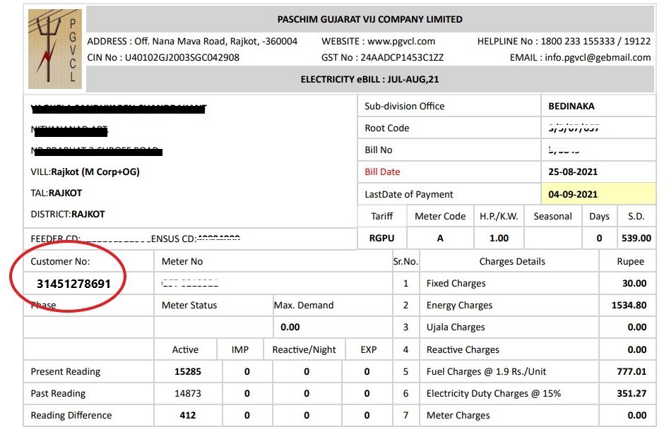
Task: Click VILL:Rajkot (M Corp+OG) line
Action: pyautogui.click(x=85, y=172)
